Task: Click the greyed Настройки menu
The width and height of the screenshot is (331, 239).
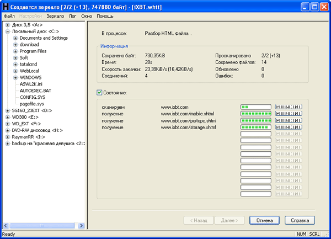Action: click(x=30, y=16)
